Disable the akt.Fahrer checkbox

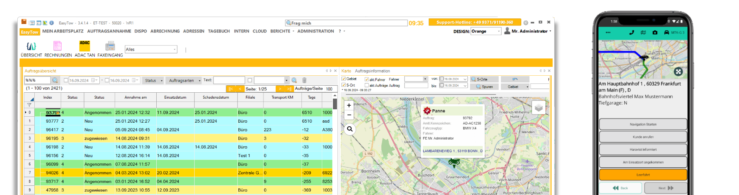click(367, 79)
